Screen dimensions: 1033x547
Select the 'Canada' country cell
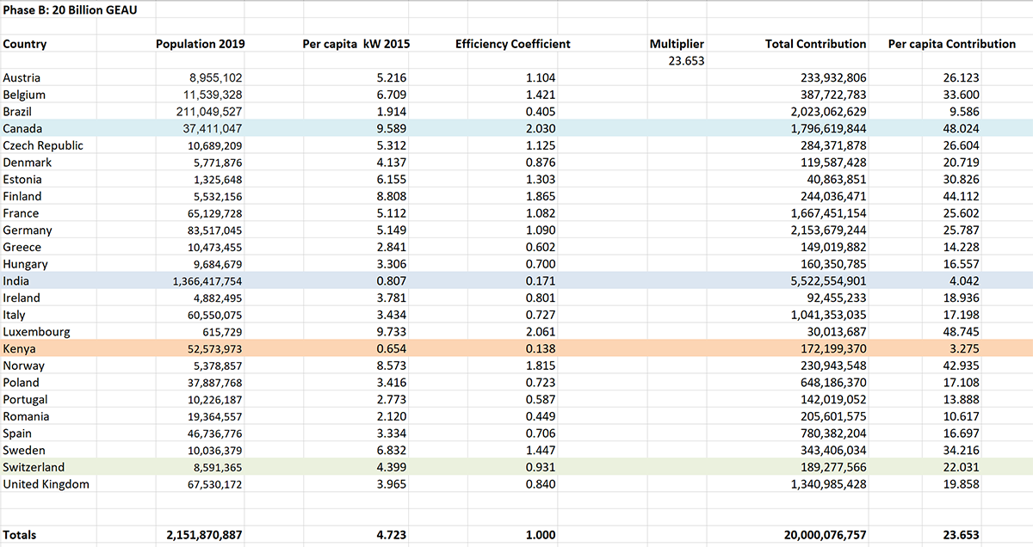point(23,128)
